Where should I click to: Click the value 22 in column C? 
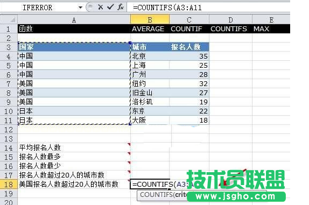click(189, 111)
